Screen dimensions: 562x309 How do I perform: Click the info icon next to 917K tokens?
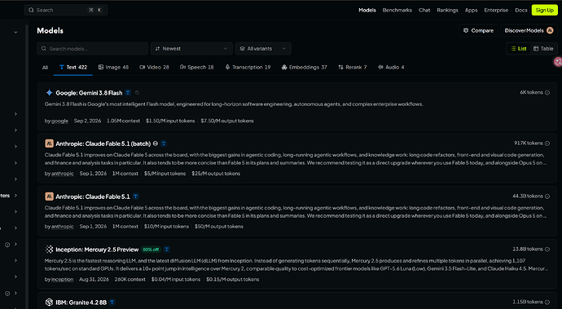547,143
